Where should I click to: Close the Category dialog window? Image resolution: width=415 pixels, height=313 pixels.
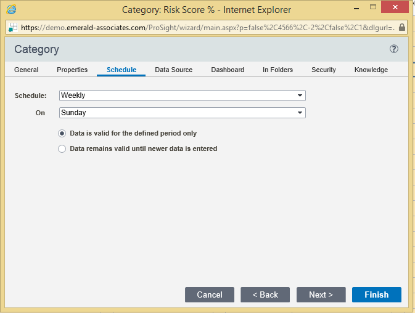click(x=395, y=7)
